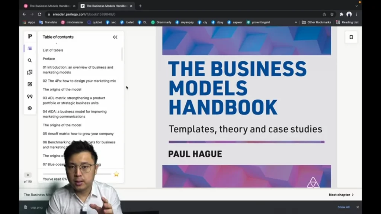Screen dimensions: 381x214
Task: Close the active Perlego tab
Action: [x=131, y=6]
